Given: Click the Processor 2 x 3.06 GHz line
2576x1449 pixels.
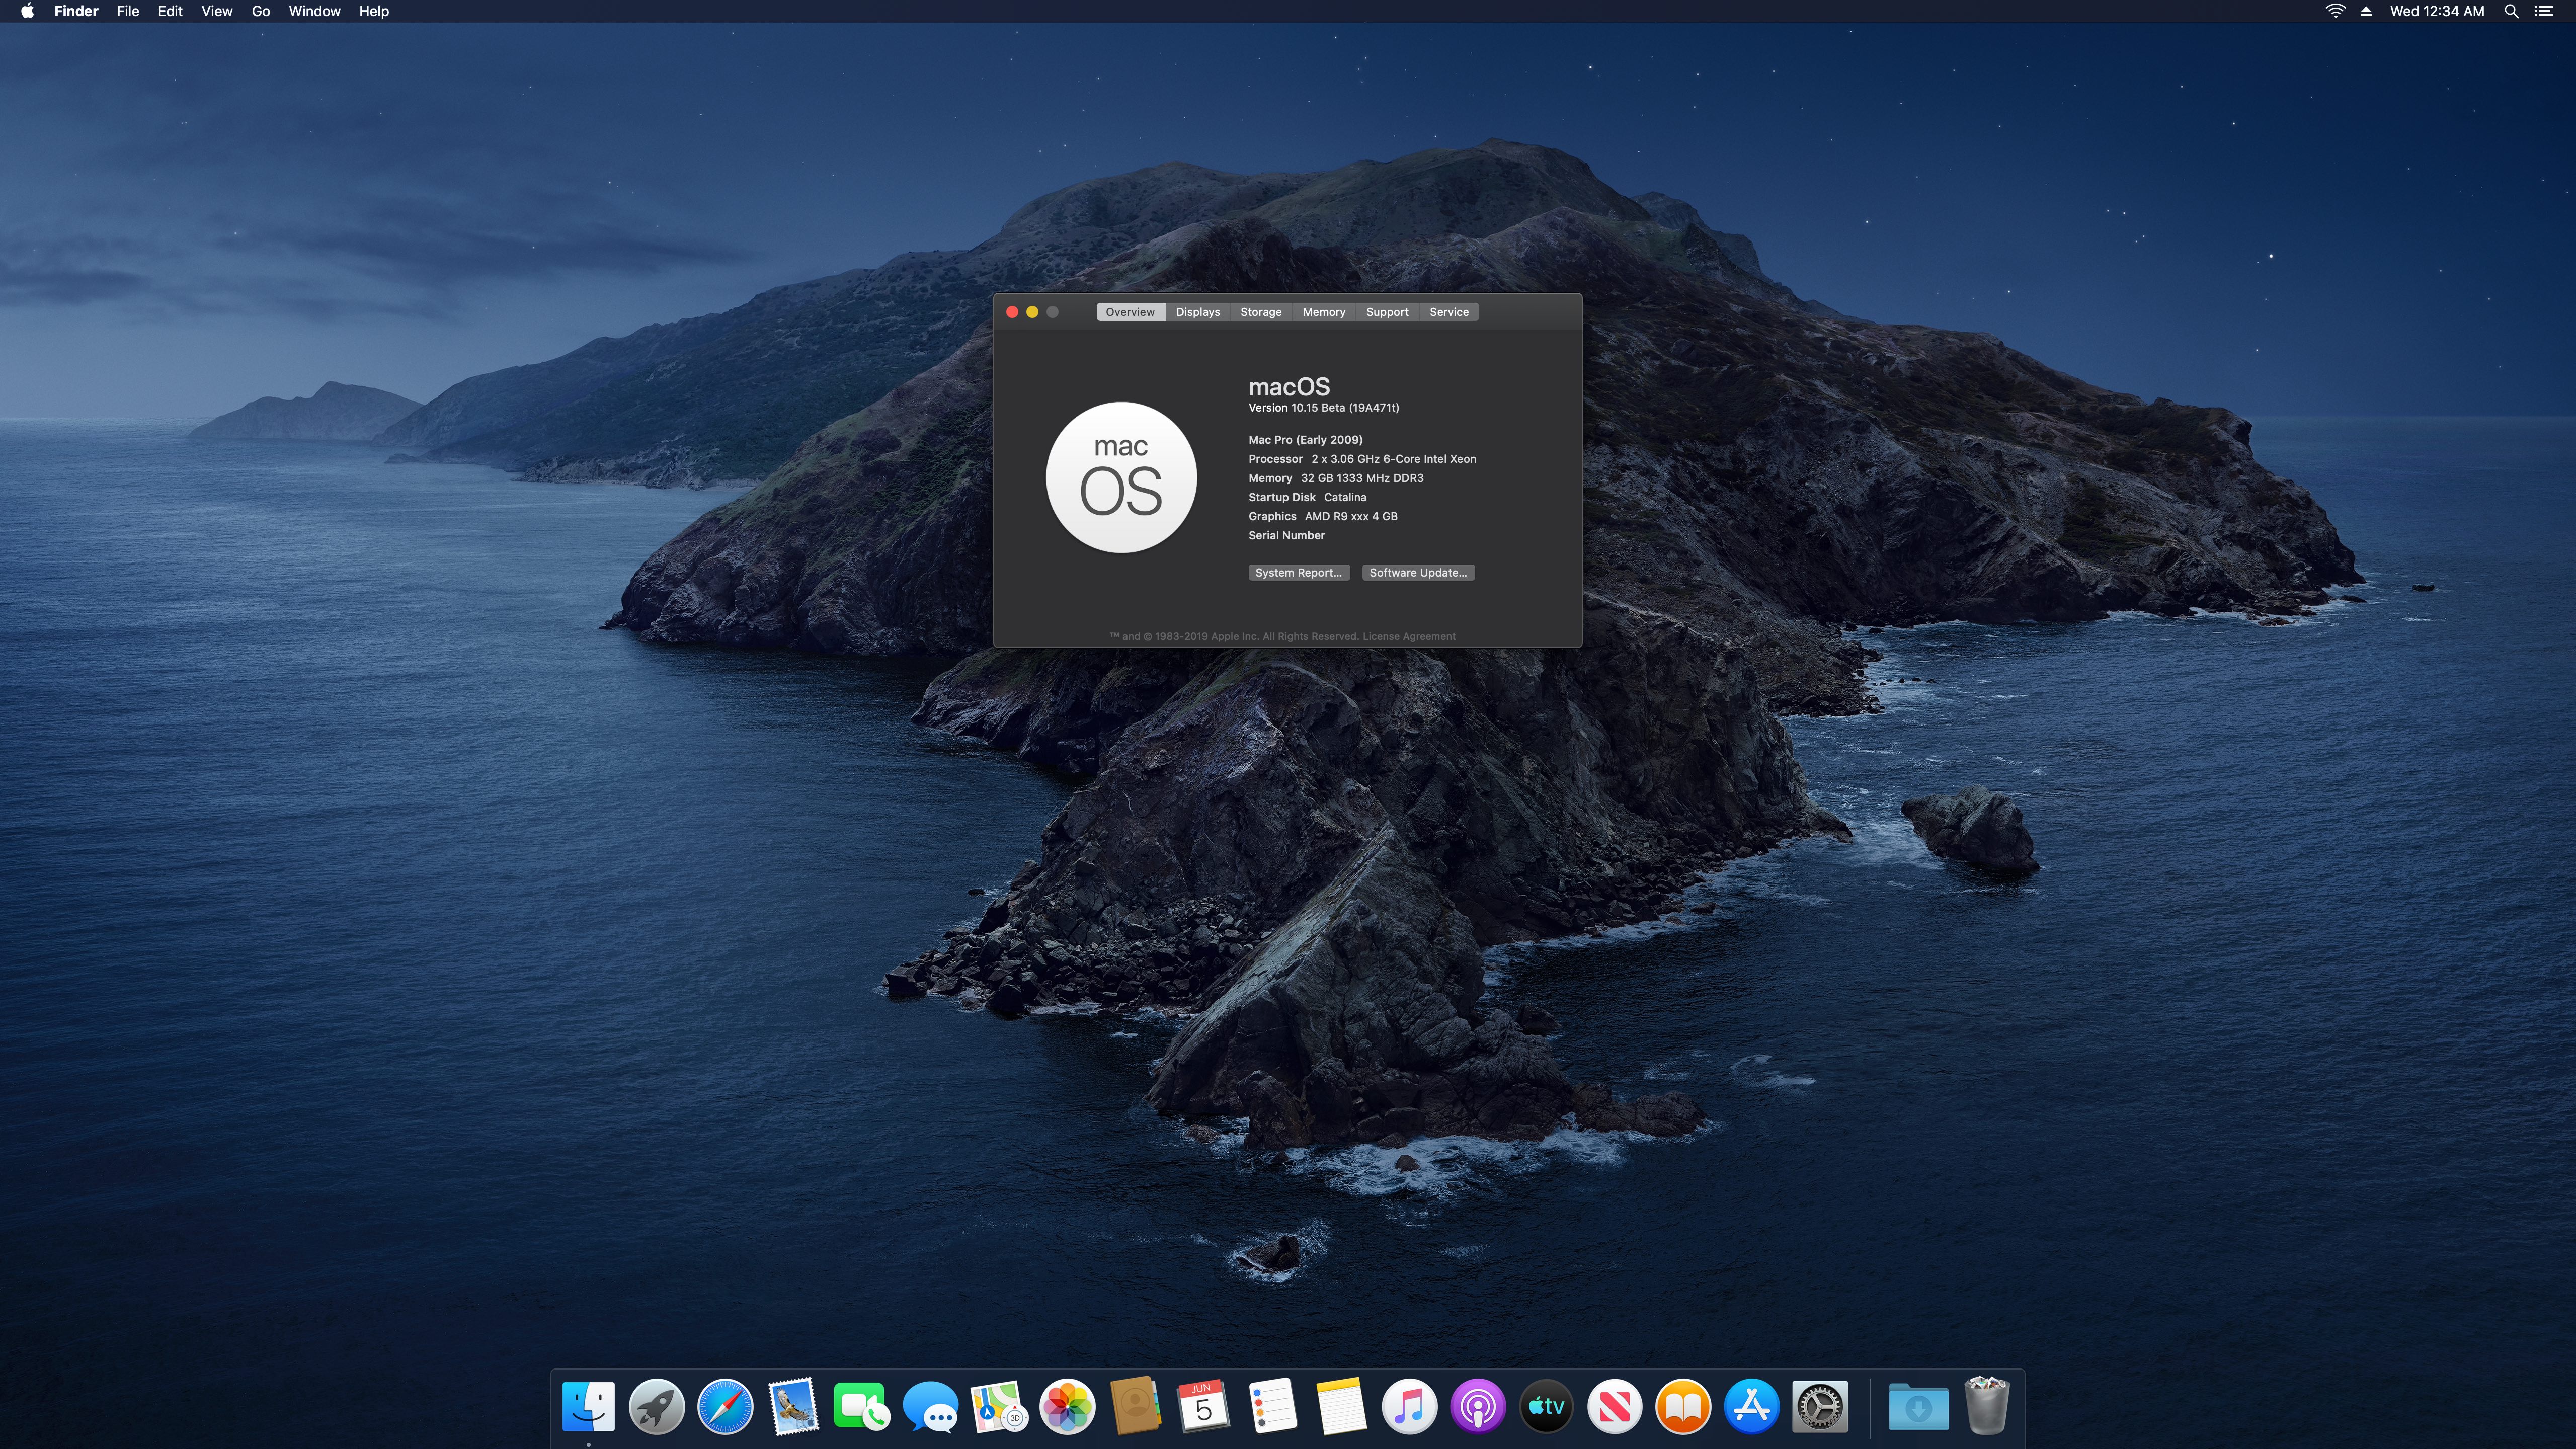Looking at the screenshot, I should coord(1362,459).
